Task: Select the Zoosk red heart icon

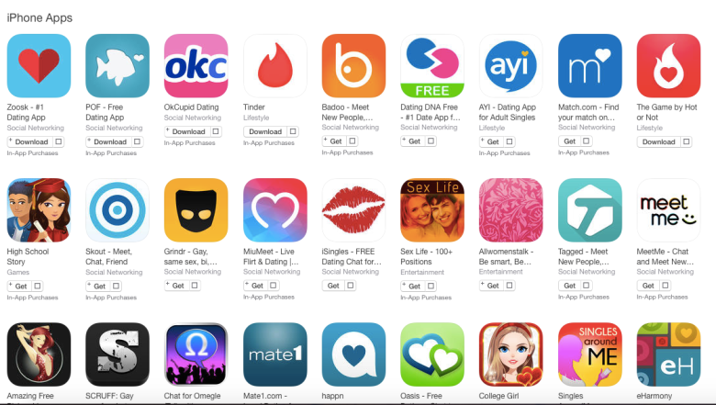Action: (39, 66)
